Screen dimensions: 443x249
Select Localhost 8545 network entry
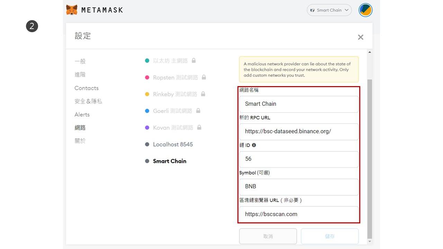point(173,144)
